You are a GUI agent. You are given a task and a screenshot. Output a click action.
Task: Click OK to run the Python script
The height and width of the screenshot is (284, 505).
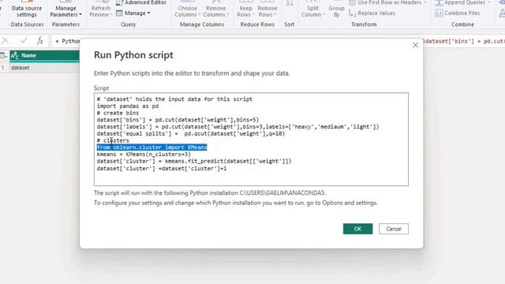pos(357,229)
